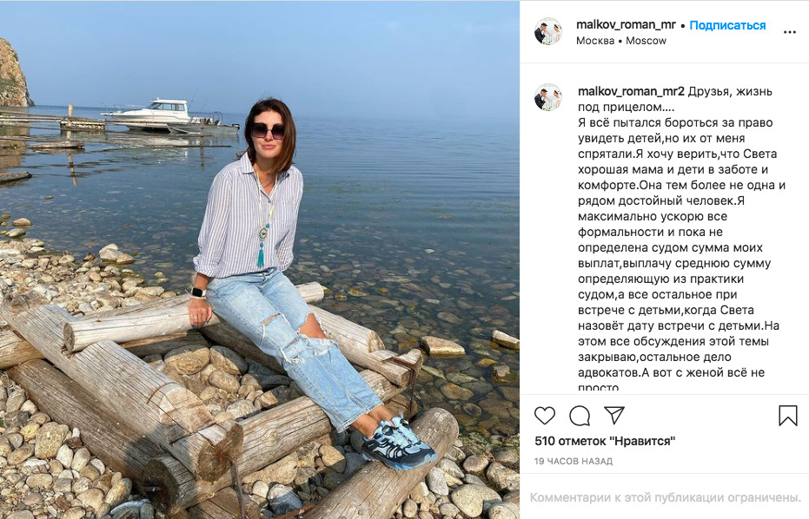Screen dimensions: 809x519
Task: Open malkov_roman_mr2 username link in caption
Action: click(631, 91)
